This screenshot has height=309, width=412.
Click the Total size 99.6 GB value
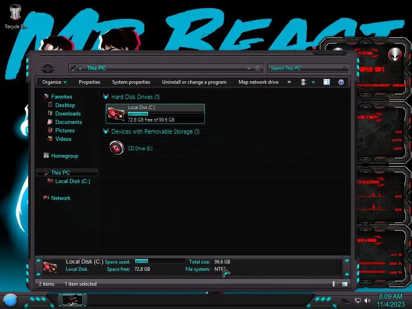point(222,262)
